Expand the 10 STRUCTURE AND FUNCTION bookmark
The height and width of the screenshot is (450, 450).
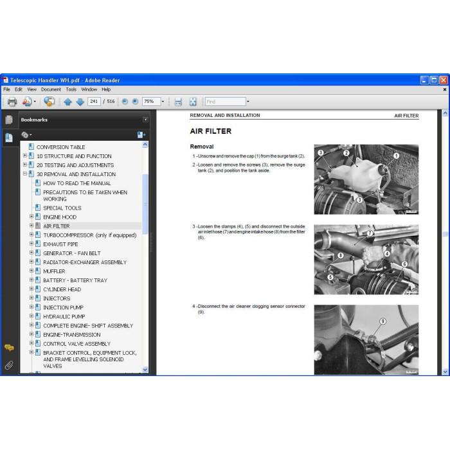coord(25,156)
